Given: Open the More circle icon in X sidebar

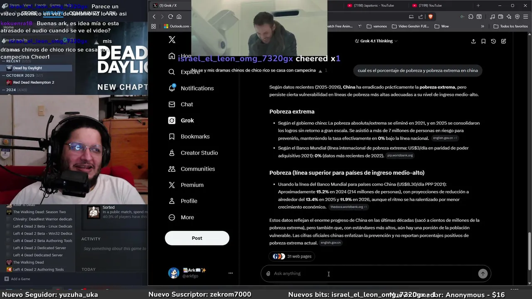Looking at the screenshot, I should [x=172, y=217].
